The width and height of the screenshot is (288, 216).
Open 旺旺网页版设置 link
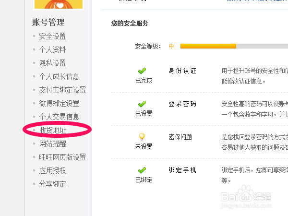63,157
